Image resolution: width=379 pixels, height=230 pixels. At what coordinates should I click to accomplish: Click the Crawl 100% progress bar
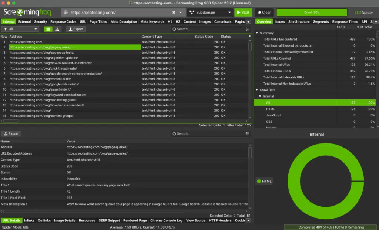tap(312, 12)
